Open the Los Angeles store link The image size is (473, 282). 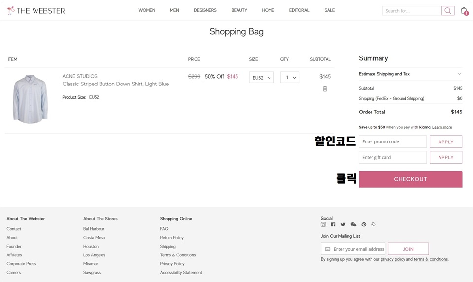click(95, 255)
